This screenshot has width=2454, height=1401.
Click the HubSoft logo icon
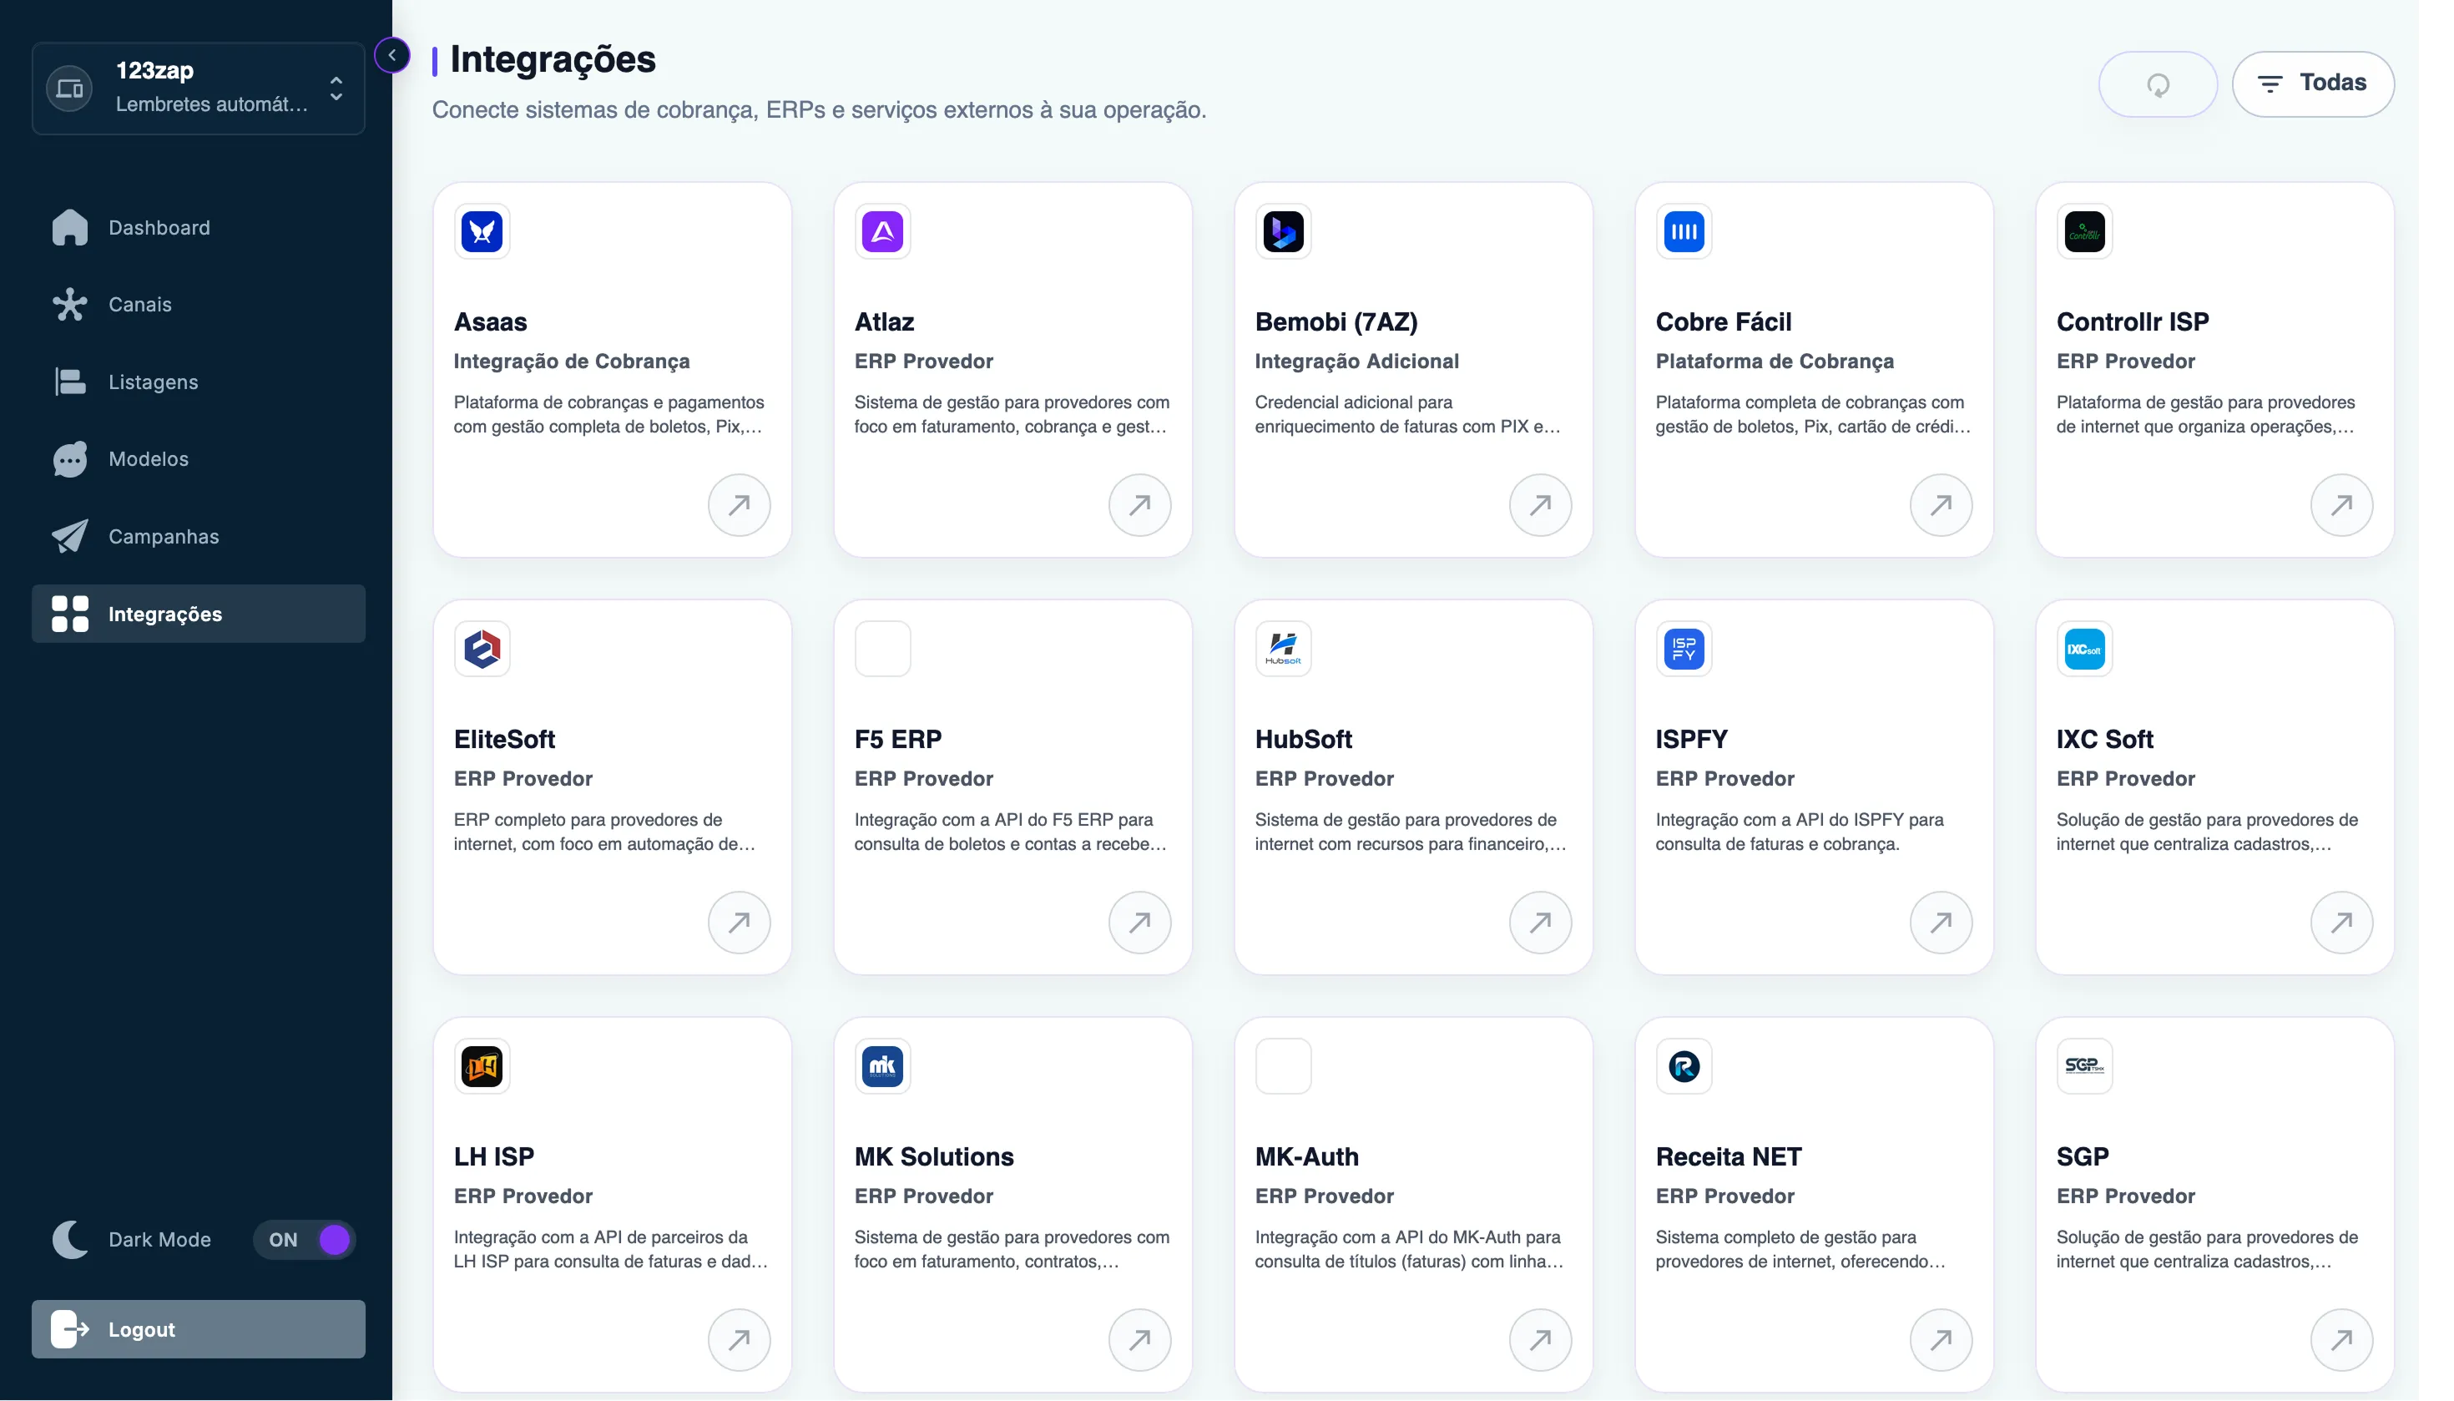point(1283,650)
